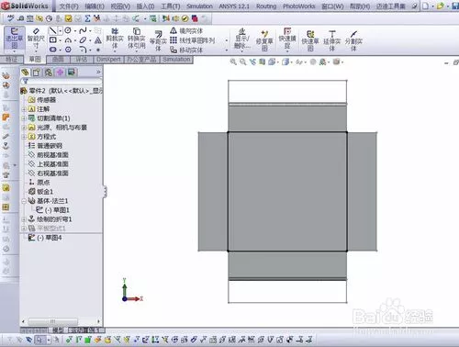Open the DisplayManager tab icon
Image resolution: width=459 pixels, height=347 pixels.
point(72,73)
